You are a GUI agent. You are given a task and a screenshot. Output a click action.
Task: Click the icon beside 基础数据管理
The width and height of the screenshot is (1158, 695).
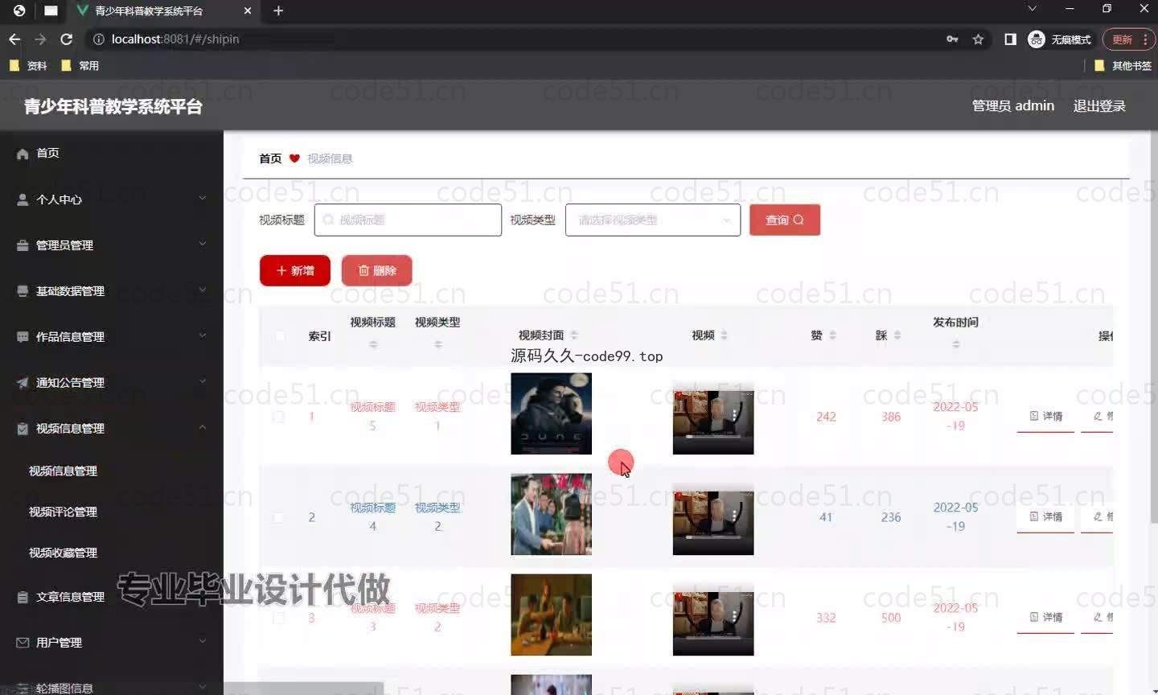point(23,291)
